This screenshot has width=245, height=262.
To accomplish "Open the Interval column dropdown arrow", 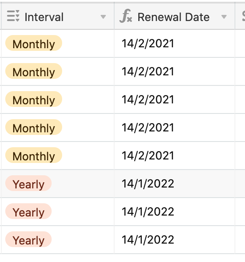I will click(103, 17).
